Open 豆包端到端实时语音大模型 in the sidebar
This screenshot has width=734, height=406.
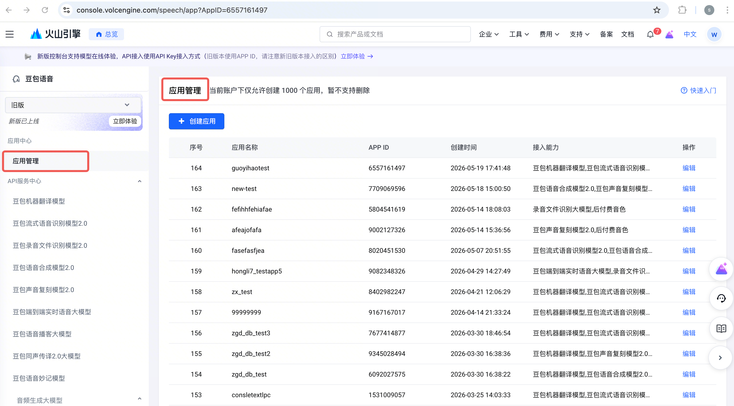[52, 312]
